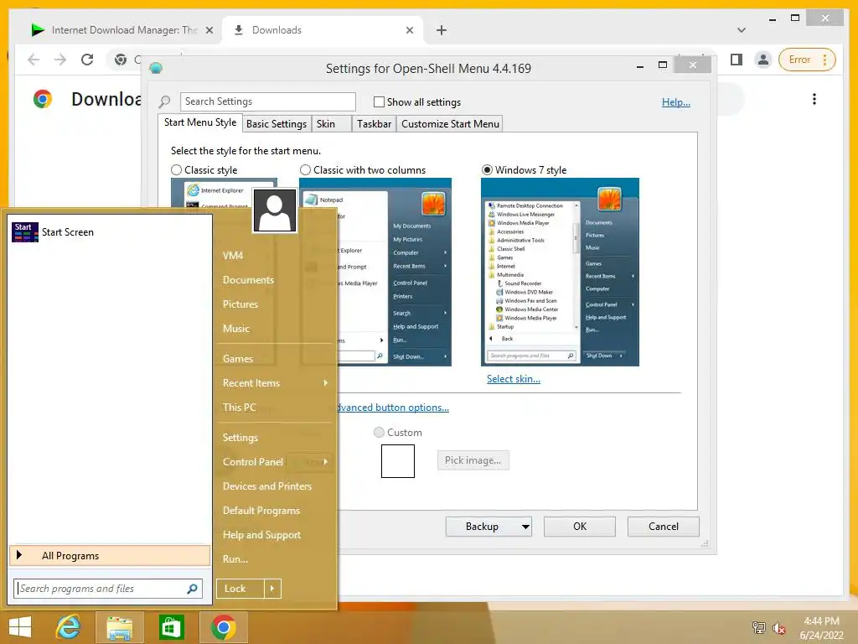This screenshot has width=858, height=644.
Task: Click the Lock button in start menu
Action: click(x=240, y=589)
